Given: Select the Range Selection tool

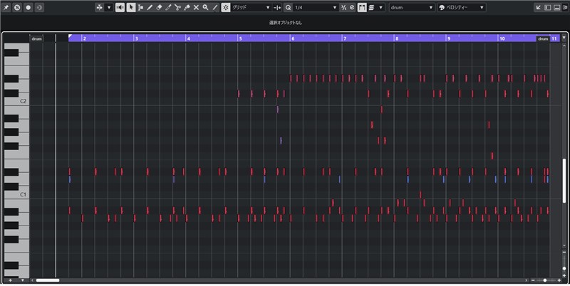Looking at the screenshot, I should [x=140, y=7].
